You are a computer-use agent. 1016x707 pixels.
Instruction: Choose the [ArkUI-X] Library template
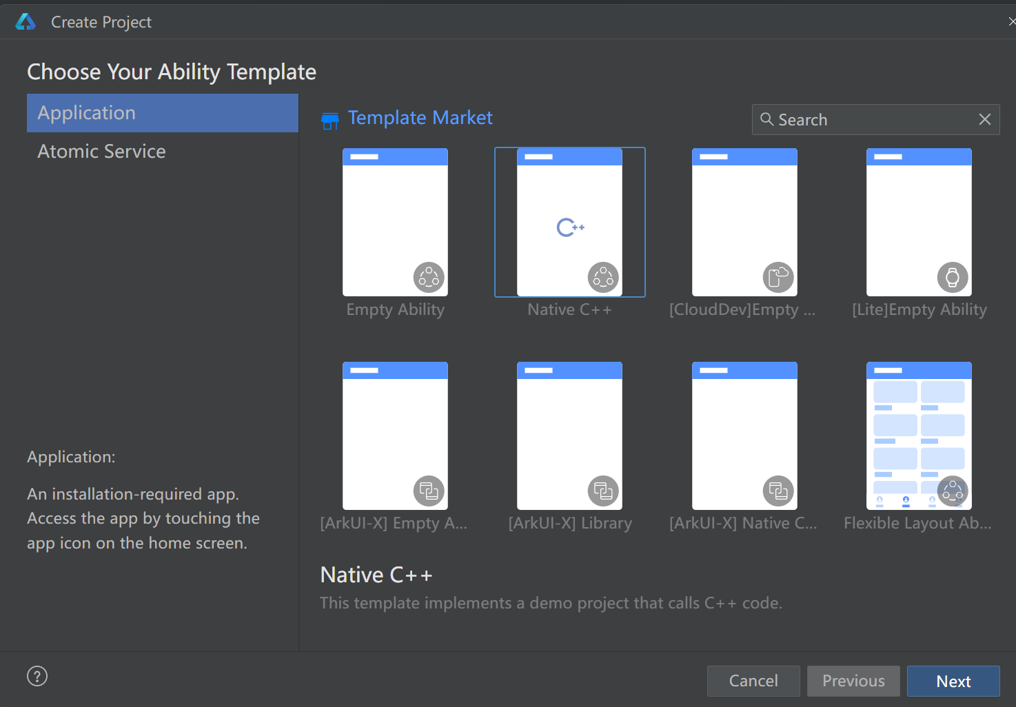[x=569, y=436]
